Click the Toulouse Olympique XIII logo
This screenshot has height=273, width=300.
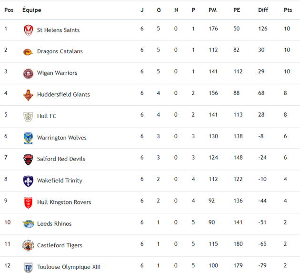coord(28,267)
